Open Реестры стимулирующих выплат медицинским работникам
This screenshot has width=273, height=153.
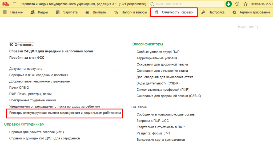65,113
